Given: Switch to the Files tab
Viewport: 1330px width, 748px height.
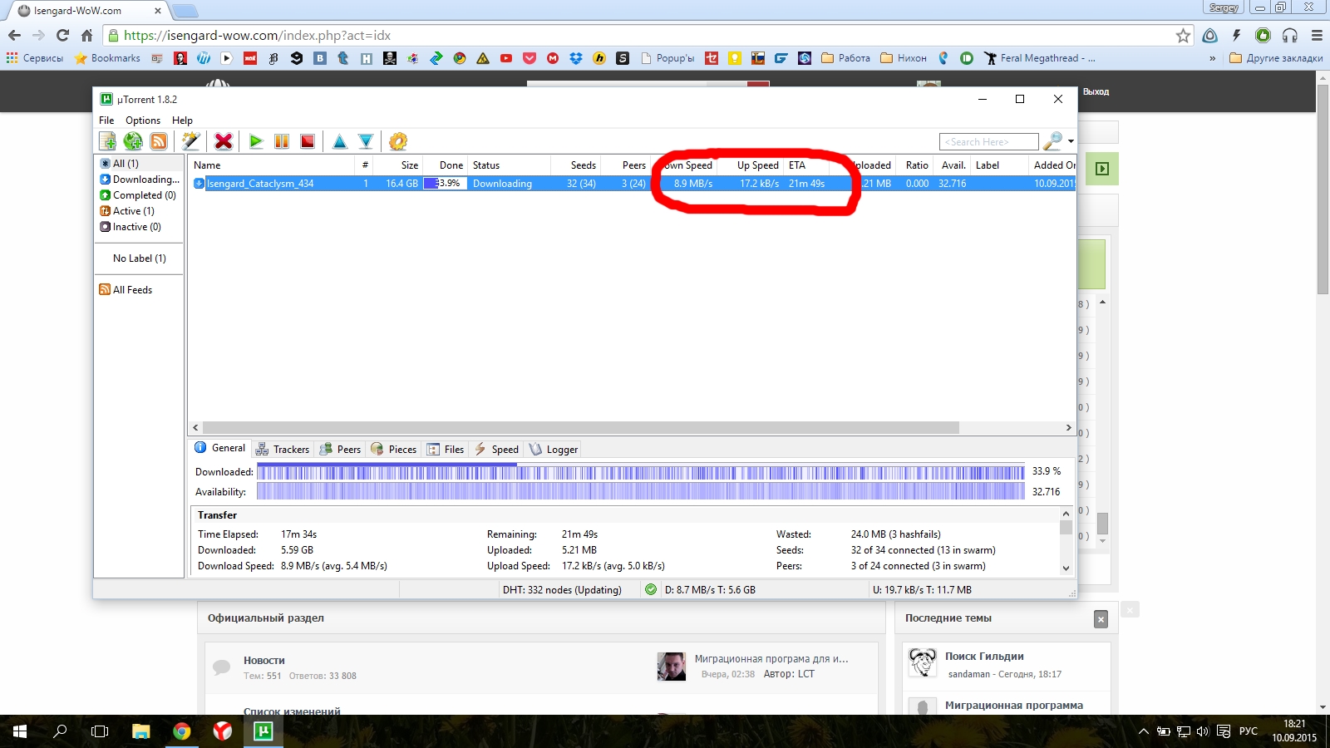Looking at the screenshot, I should pos(446,450).
